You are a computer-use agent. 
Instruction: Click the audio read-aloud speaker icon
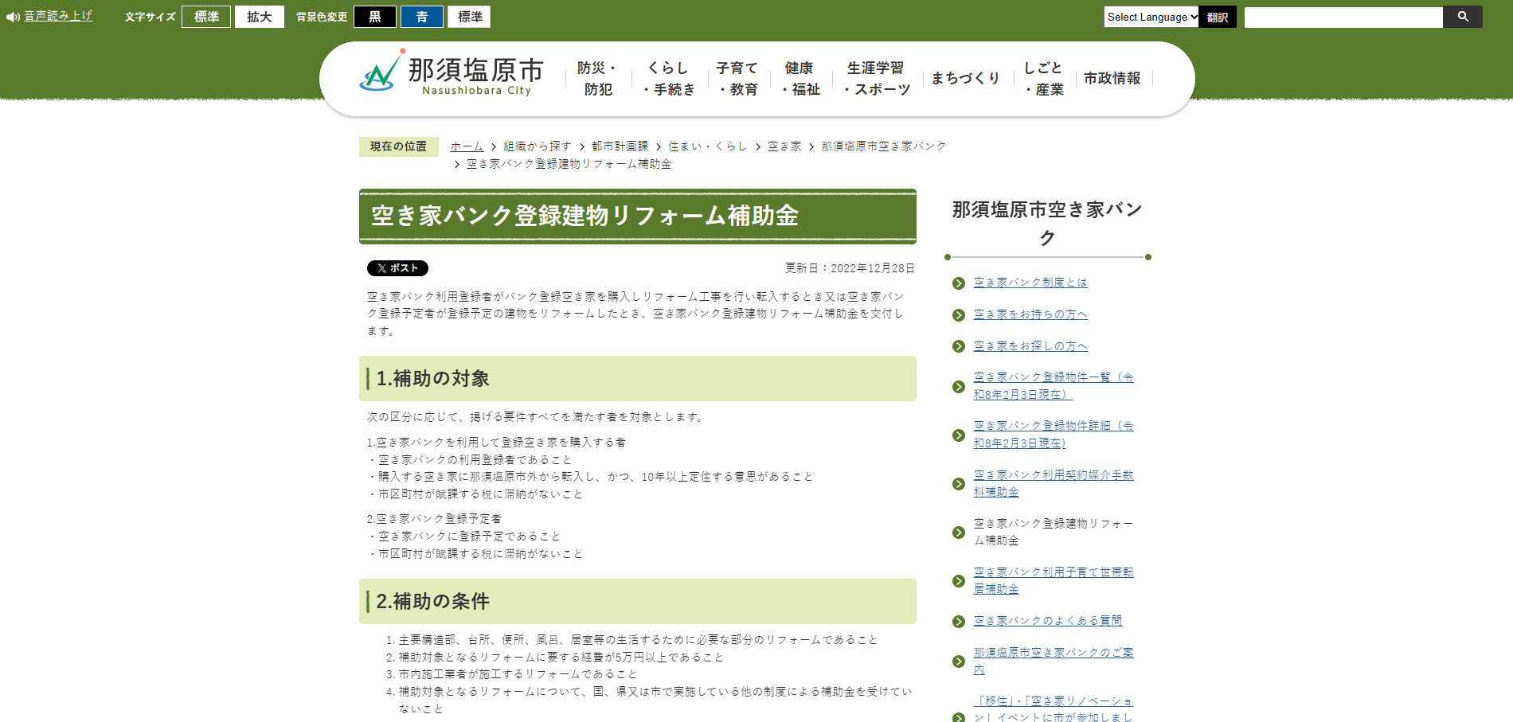point(13,17)
